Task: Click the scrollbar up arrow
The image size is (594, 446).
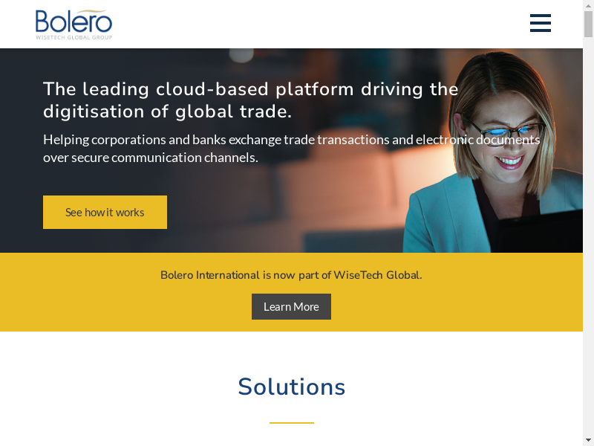Action: click(588, 6)
